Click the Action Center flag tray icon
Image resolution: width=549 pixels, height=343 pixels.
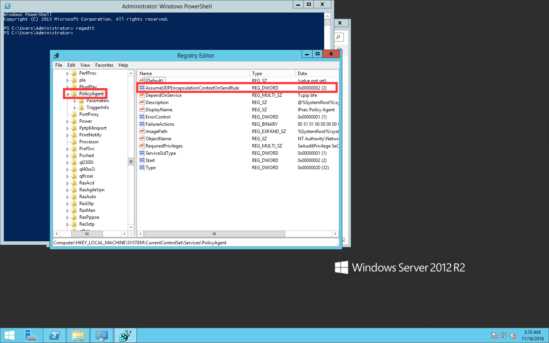(495, 335)
